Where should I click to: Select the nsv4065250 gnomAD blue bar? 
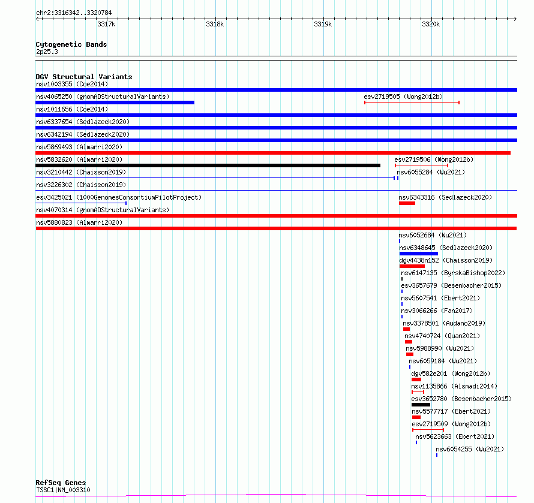click(115, 103)
